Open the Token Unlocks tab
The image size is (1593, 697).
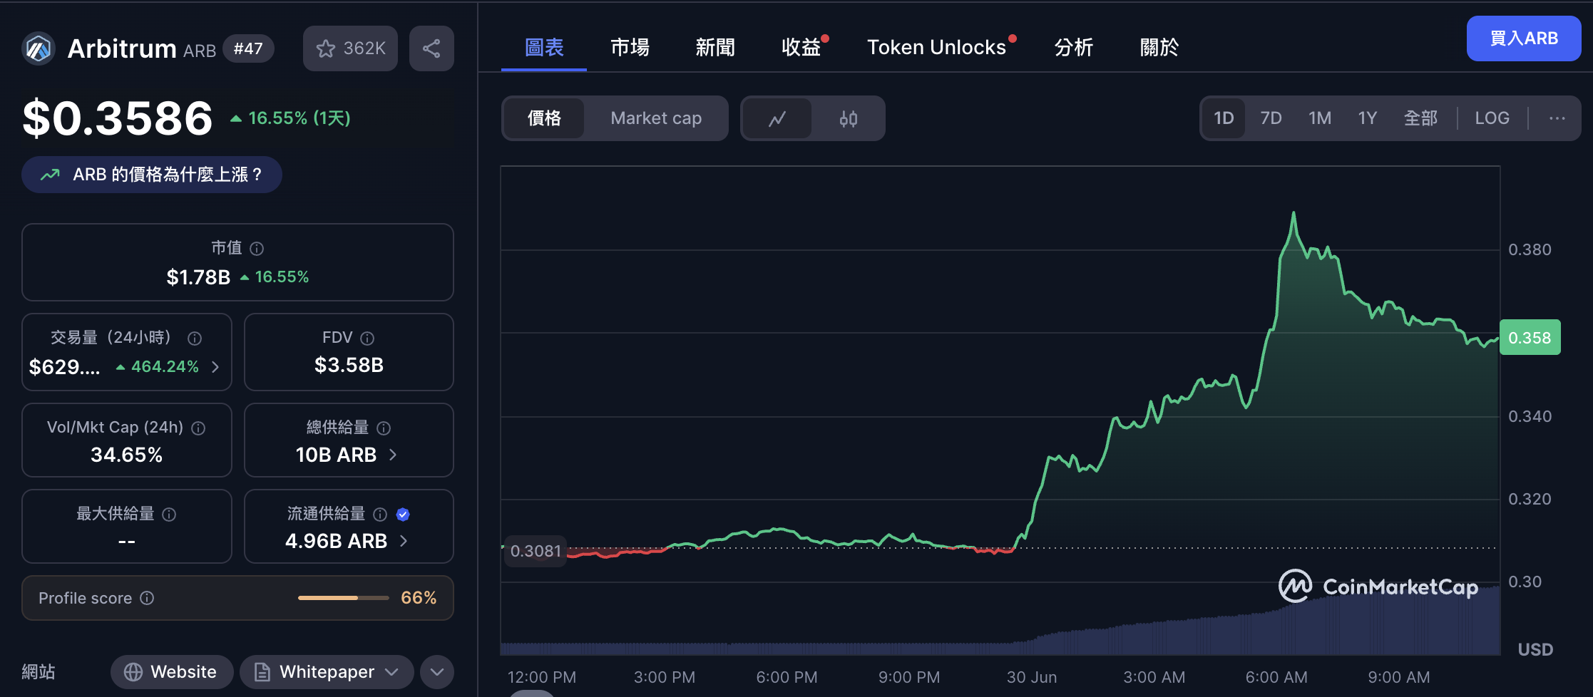coord(936,46)
